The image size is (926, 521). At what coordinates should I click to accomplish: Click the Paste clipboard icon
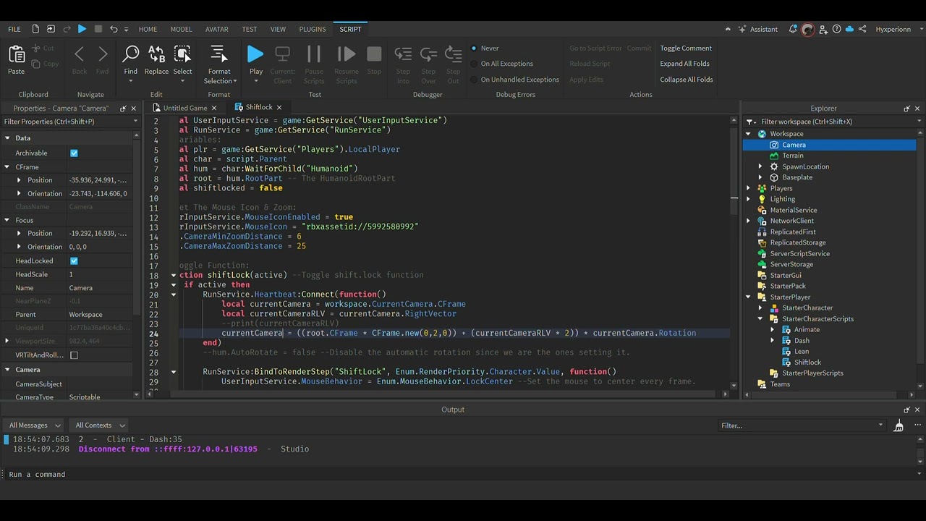click(x=16, y=55)
